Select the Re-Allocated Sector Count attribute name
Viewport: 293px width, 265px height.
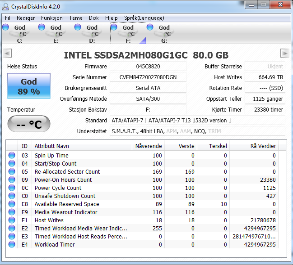click(67, 172)
